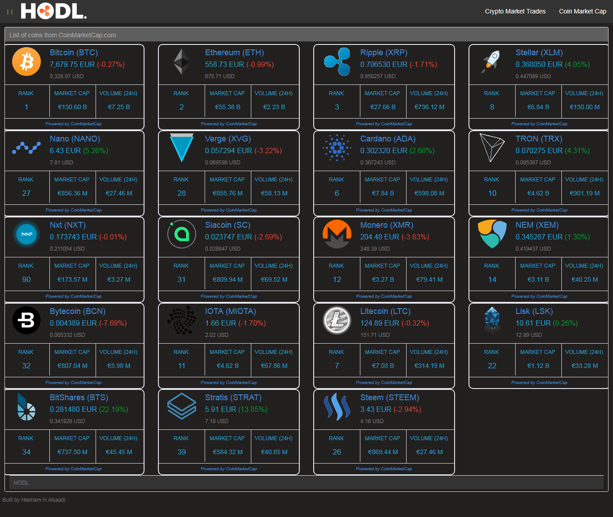This screenshot has height=517, width=613.
Task: Click TRON volume €901.19 M value
Action: (585, 193)
